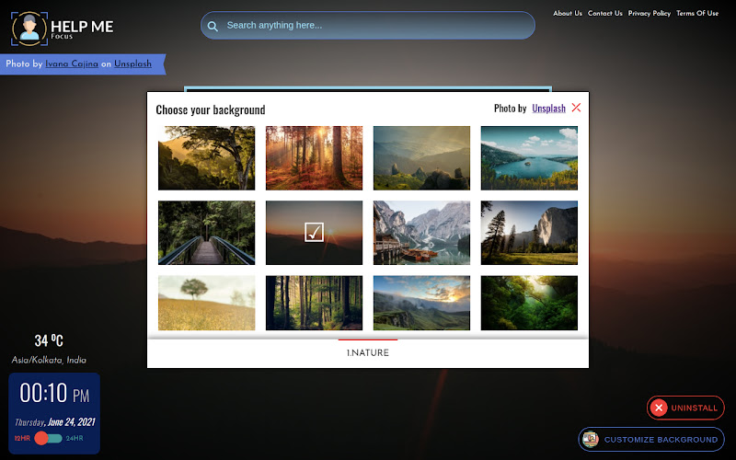Viewport: 736px width, 460px height.
Task: Uncheck the selected sunset background checkbox
Action: point(314,232)
